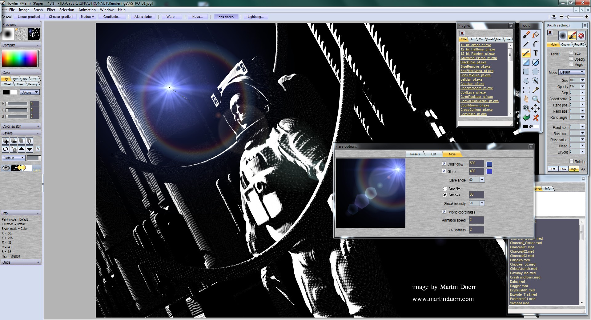Uncheck World coordinates in Flare options

pos(444,212)
